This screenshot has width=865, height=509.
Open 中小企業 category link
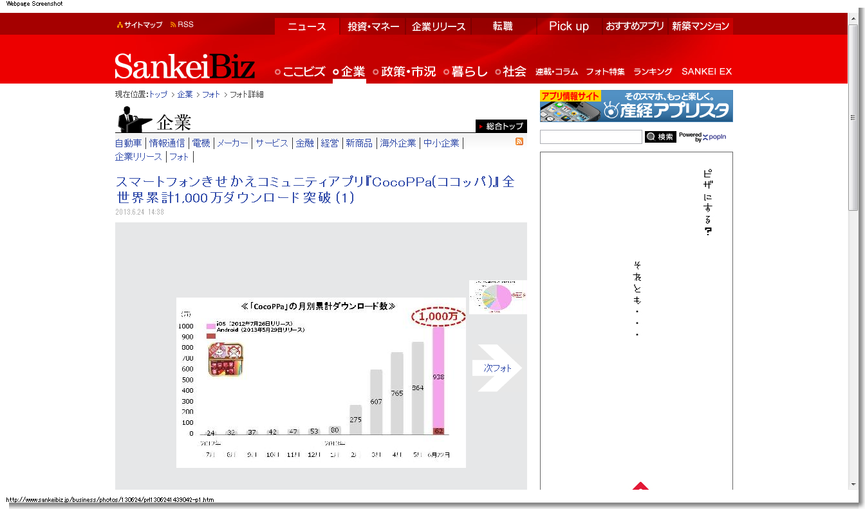coord(441,143)
